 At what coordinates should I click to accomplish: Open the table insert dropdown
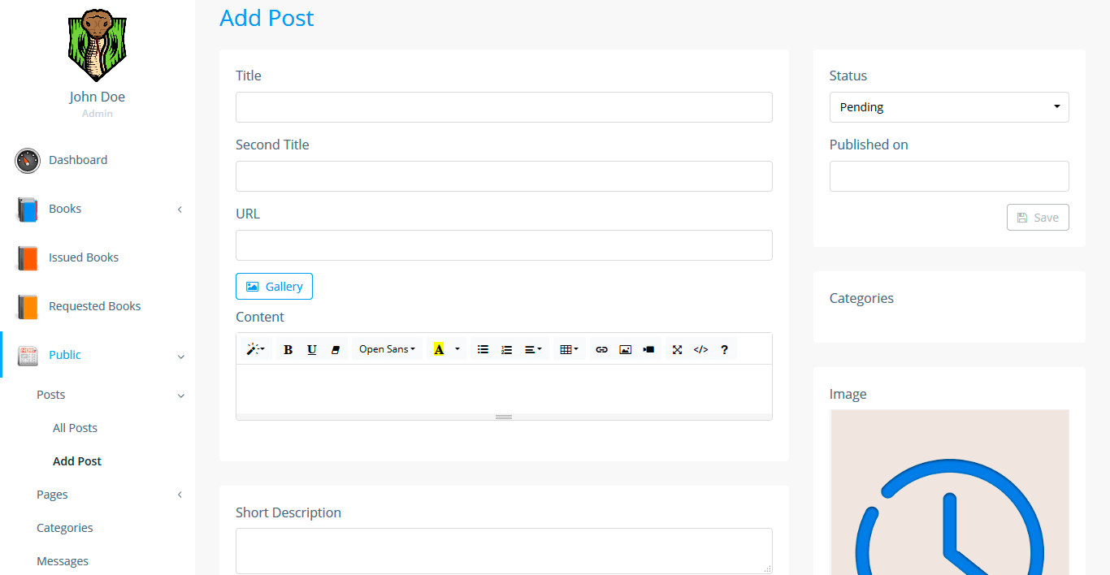569,349
